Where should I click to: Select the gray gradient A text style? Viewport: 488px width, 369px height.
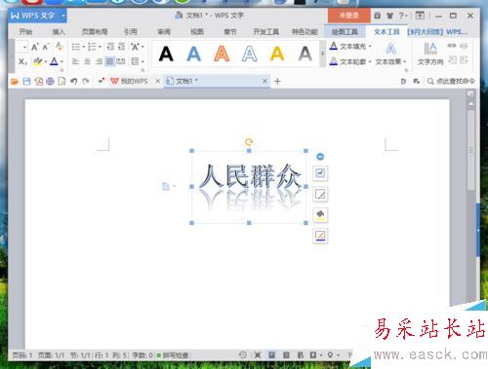pos(305,54)
